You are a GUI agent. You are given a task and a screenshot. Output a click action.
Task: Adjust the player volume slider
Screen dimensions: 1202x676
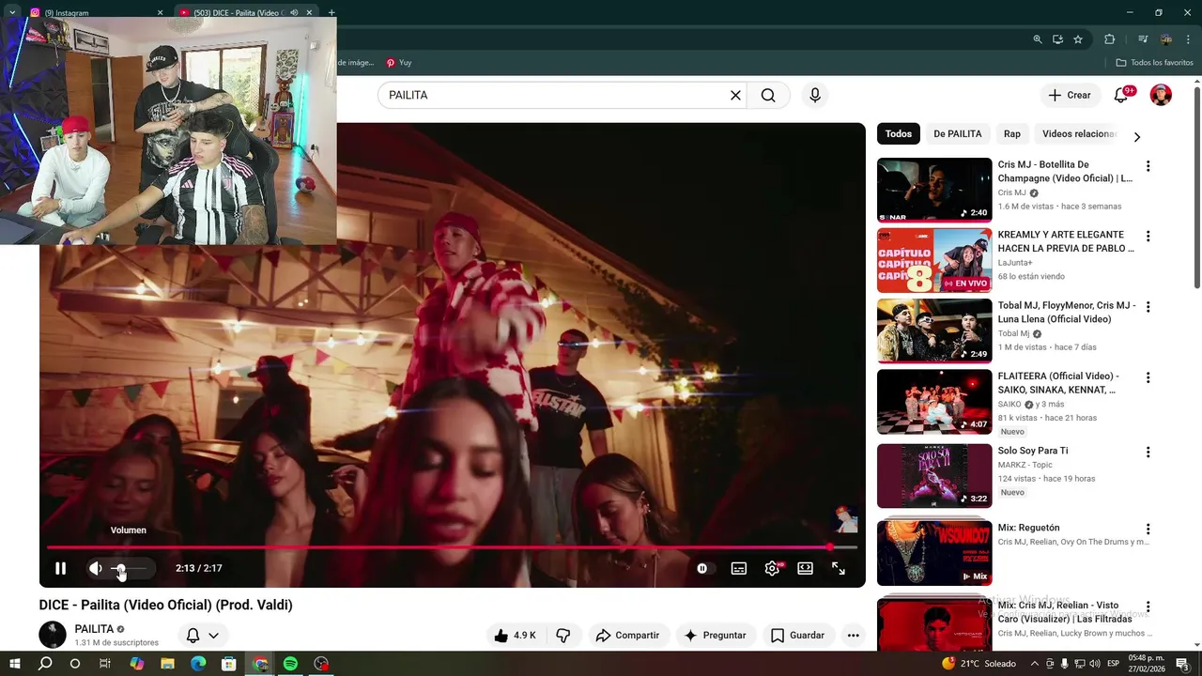pos(130,568)
